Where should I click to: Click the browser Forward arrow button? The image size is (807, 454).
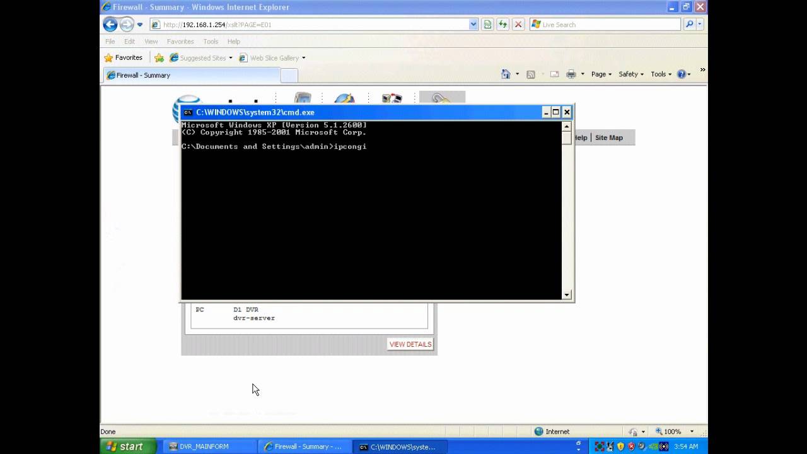(x=127, y=25)
